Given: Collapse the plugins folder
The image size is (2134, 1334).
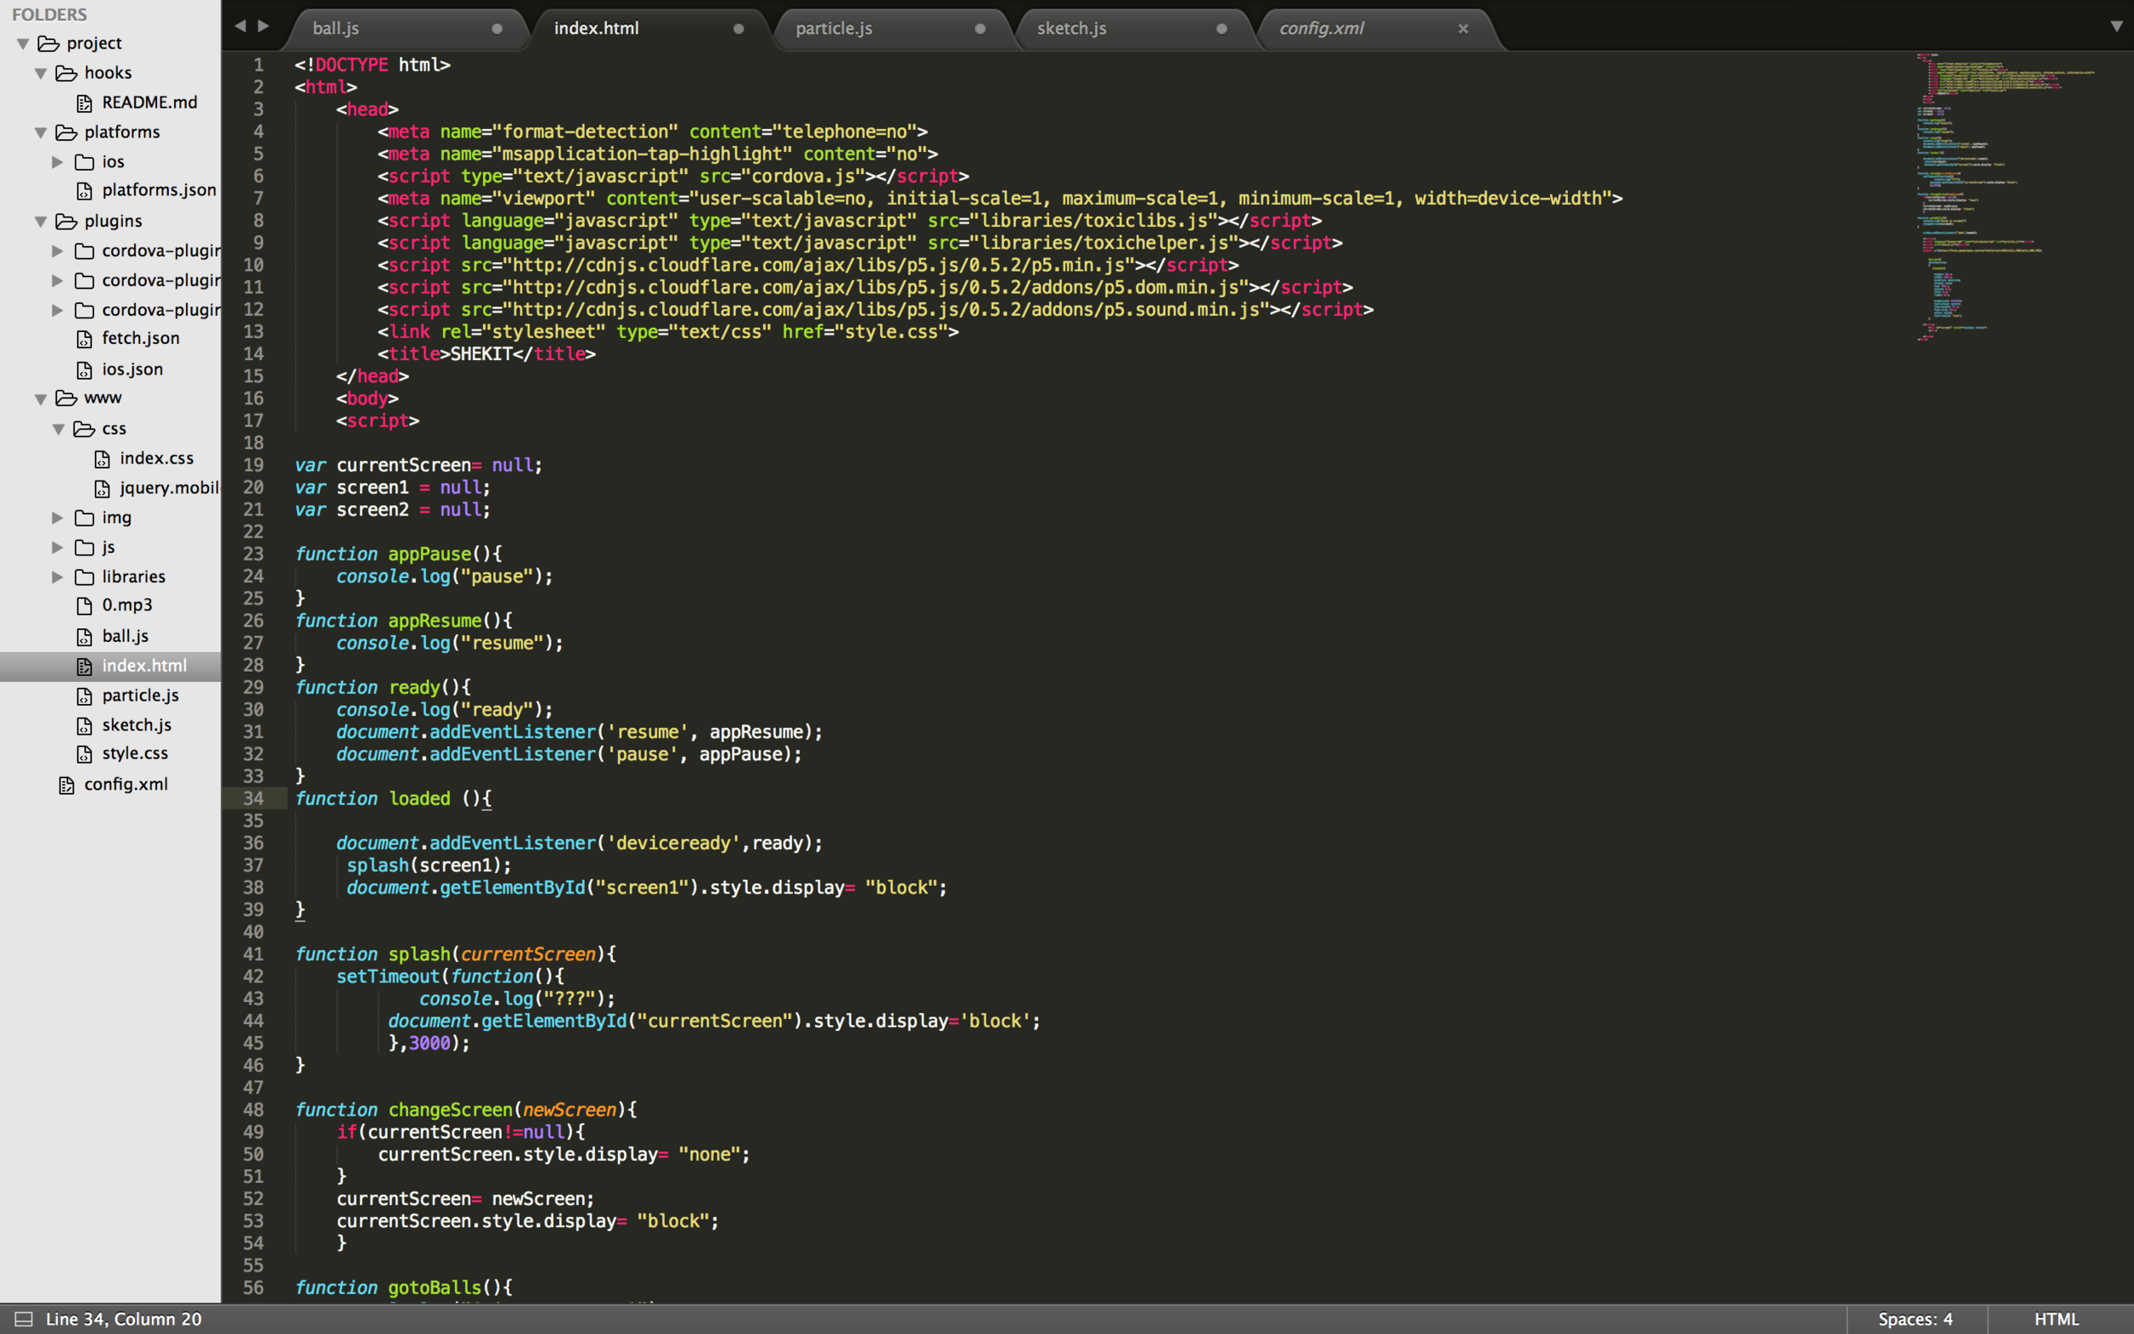Looking at the screenshot, I should click(41, 221).
